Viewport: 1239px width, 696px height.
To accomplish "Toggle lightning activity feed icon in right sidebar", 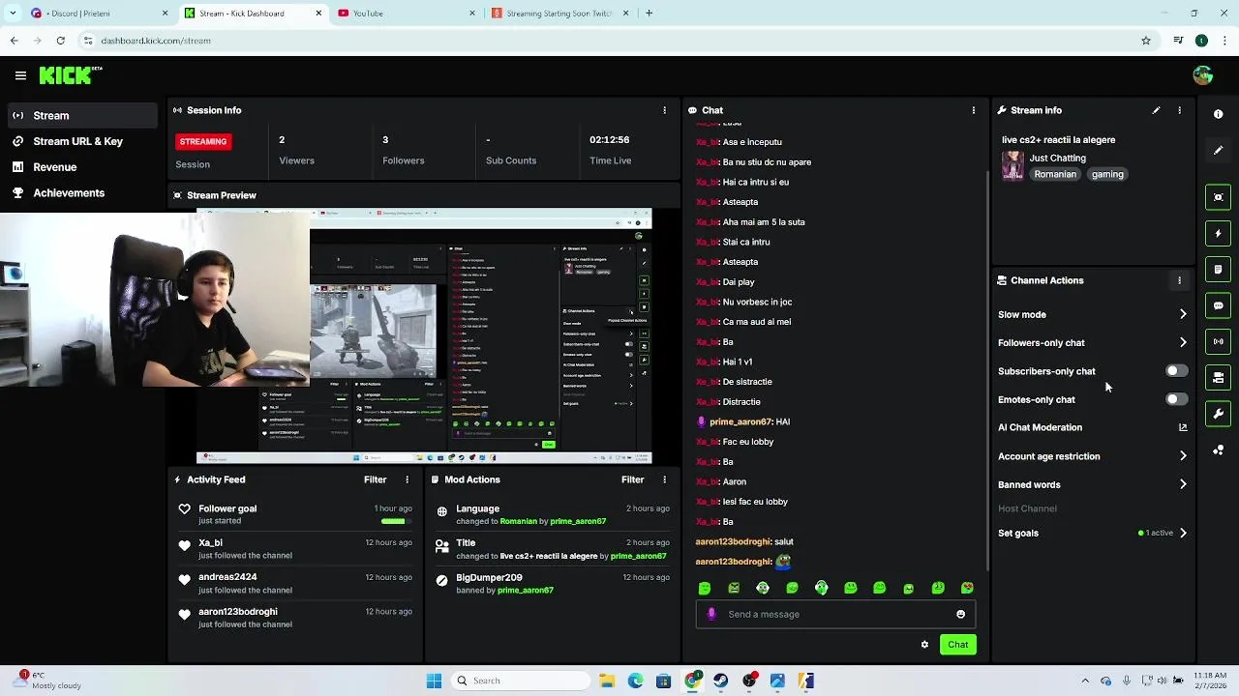I will pyautogui.click(x=1218, y=233).
